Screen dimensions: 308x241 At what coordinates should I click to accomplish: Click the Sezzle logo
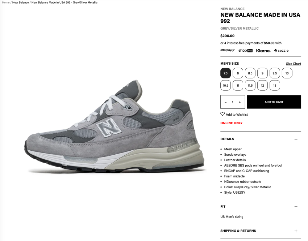tap(281, 51)
